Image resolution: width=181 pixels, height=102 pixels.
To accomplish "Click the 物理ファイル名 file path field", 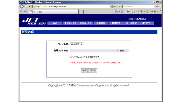I will click(94, 50).
